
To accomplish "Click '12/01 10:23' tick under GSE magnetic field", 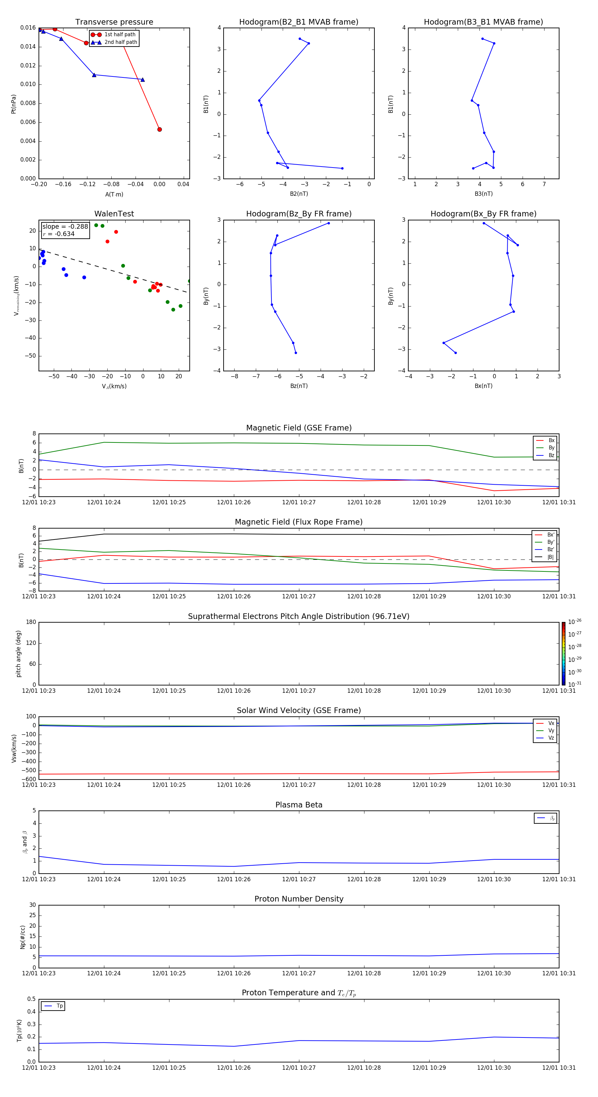I will point(39,503).
